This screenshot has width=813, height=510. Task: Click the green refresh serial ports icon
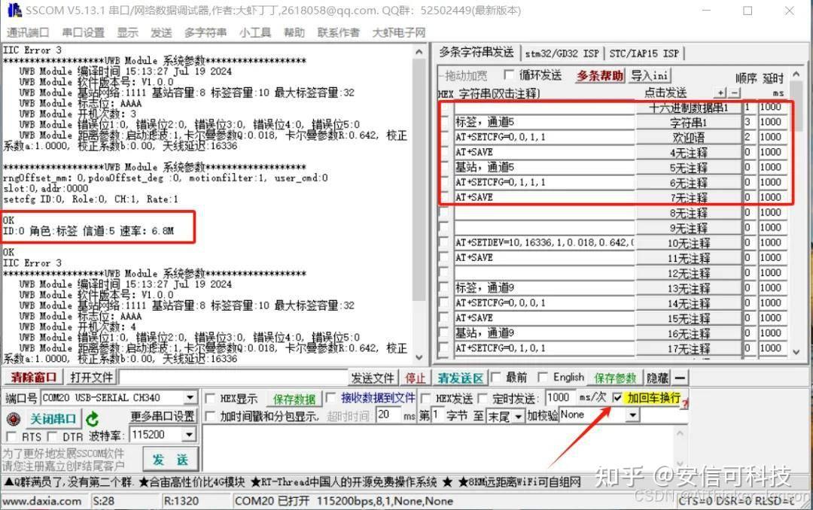pos(93,418)
